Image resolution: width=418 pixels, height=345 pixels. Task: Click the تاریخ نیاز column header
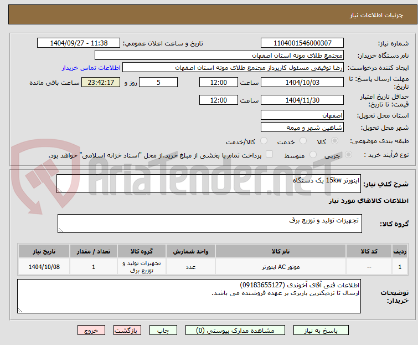(x=44, y=251)
